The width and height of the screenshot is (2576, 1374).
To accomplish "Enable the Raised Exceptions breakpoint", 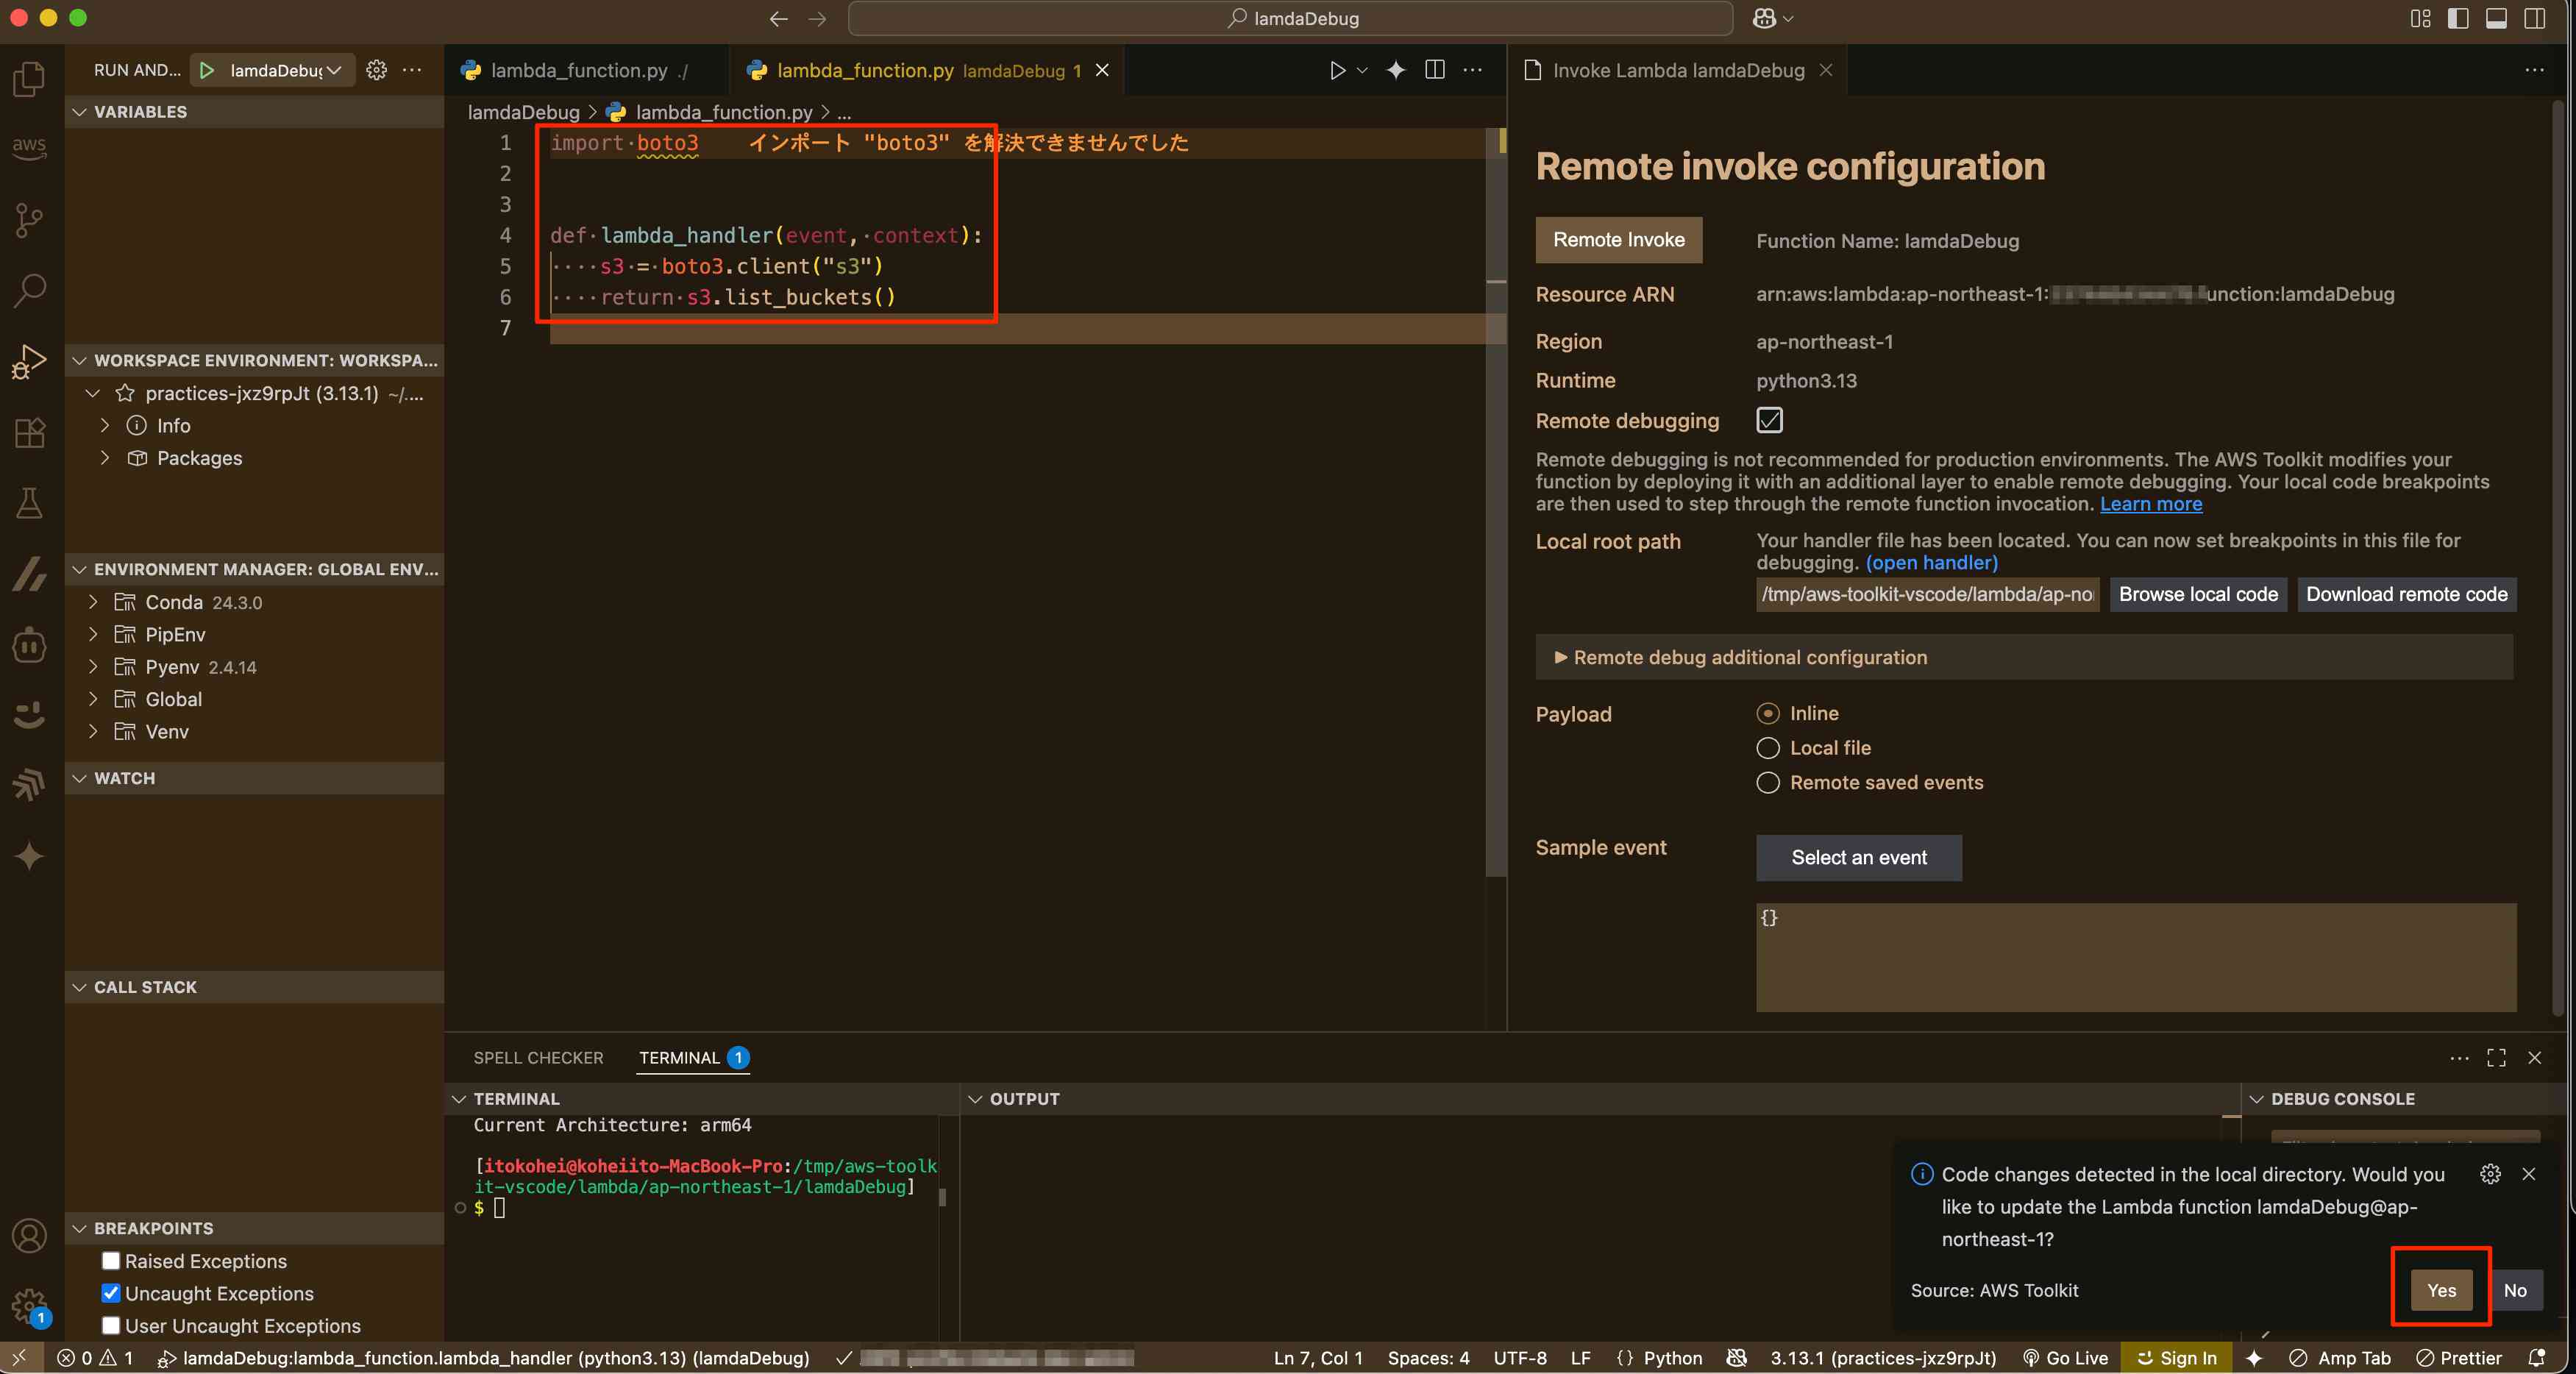I will click(111, 1261).
